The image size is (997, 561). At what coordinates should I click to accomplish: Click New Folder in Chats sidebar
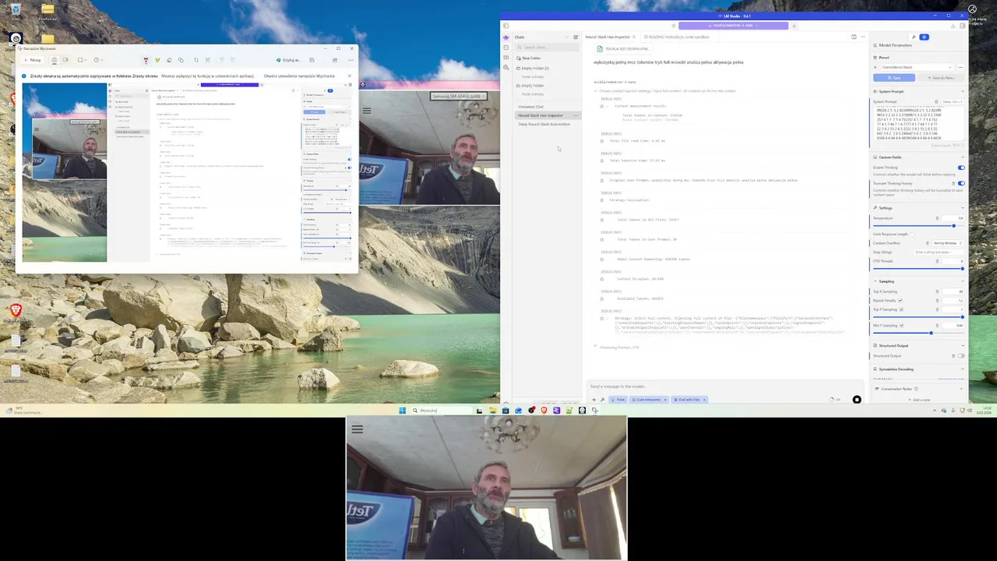pos(529,58)
